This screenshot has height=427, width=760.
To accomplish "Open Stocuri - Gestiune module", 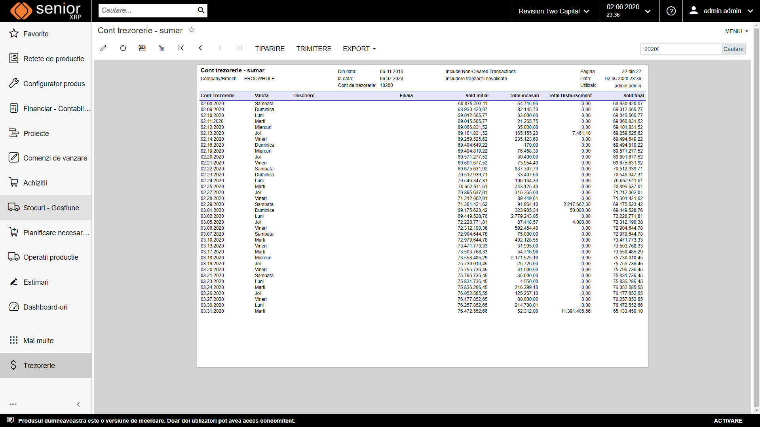I will [x=46, y=208].
